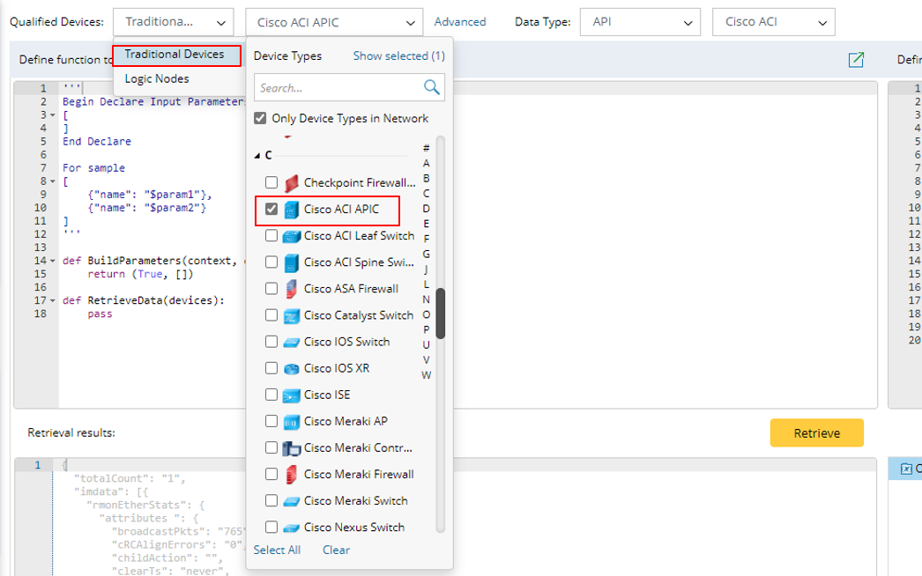Image resolution: width=922 pixels, height=576 pixels.
Task: Click the Cisco ISE device icon
Action: pyautogui.click(x=292, y=395)
